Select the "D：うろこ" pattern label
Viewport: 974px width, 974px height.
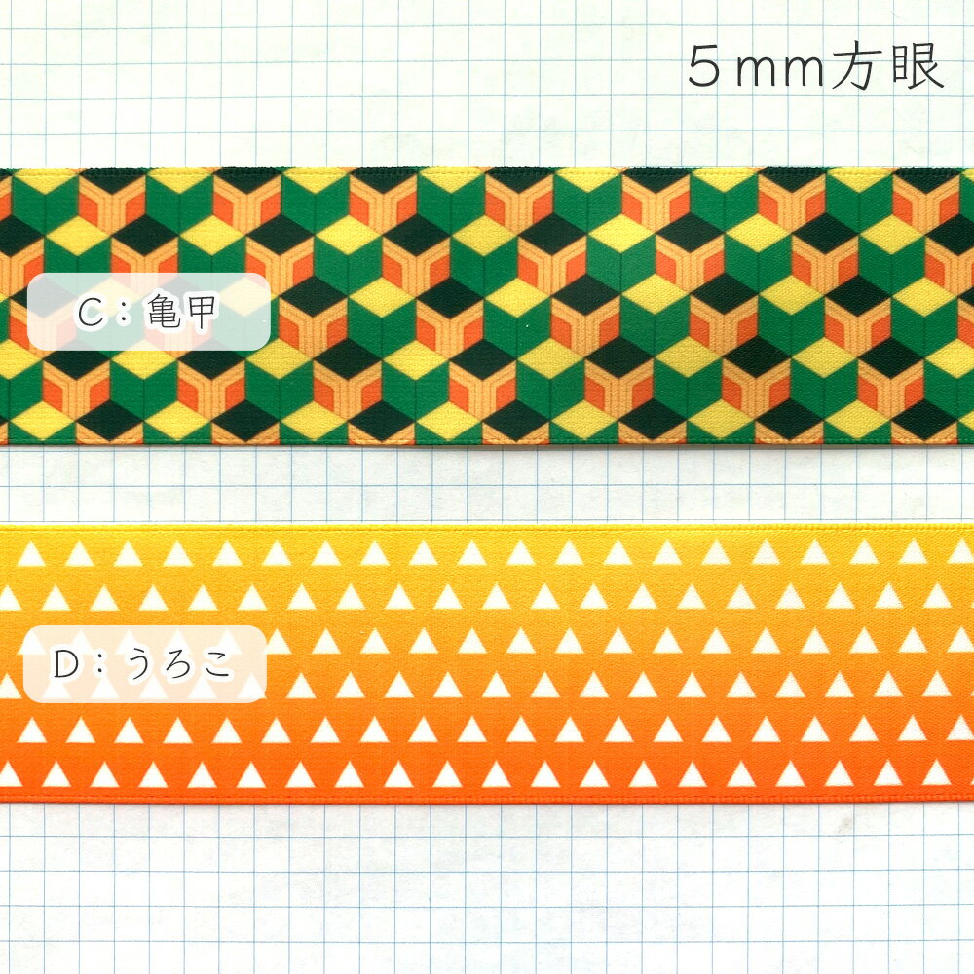pyautogui.click(x=145, y=664)
